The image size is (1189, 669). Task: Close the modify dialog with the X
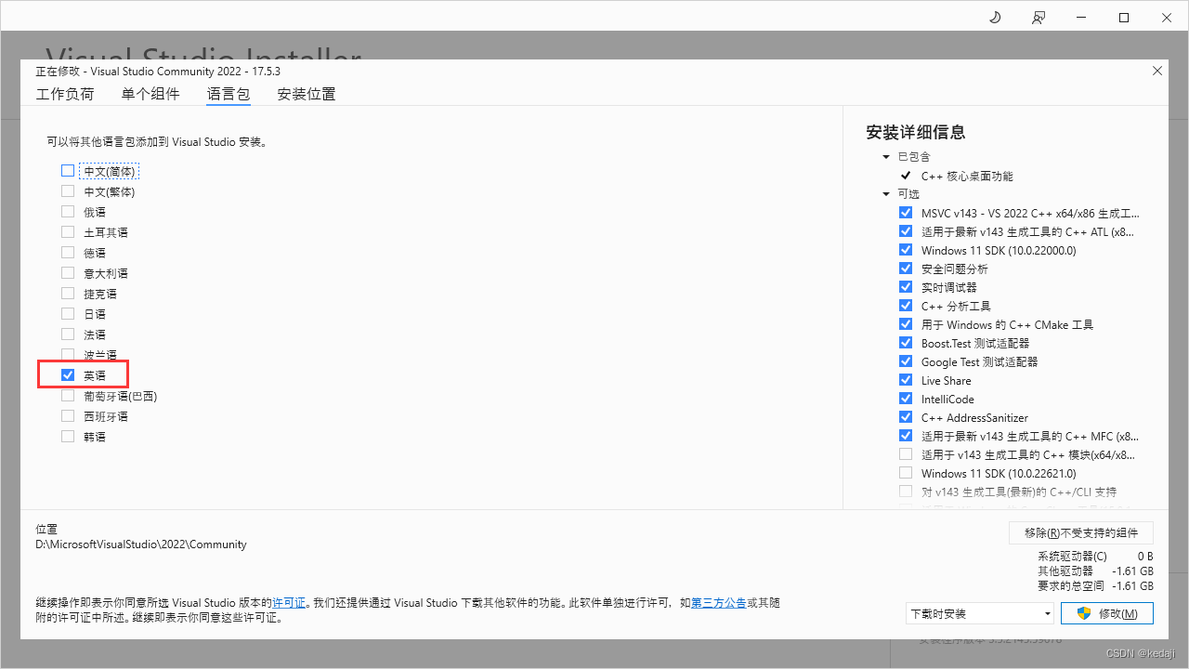tap(1156, 71)
